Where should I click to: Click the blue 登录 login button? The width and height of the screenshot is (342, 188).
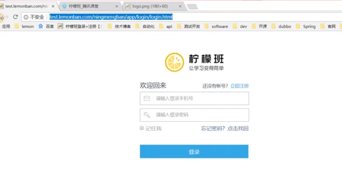pos(194,151)
